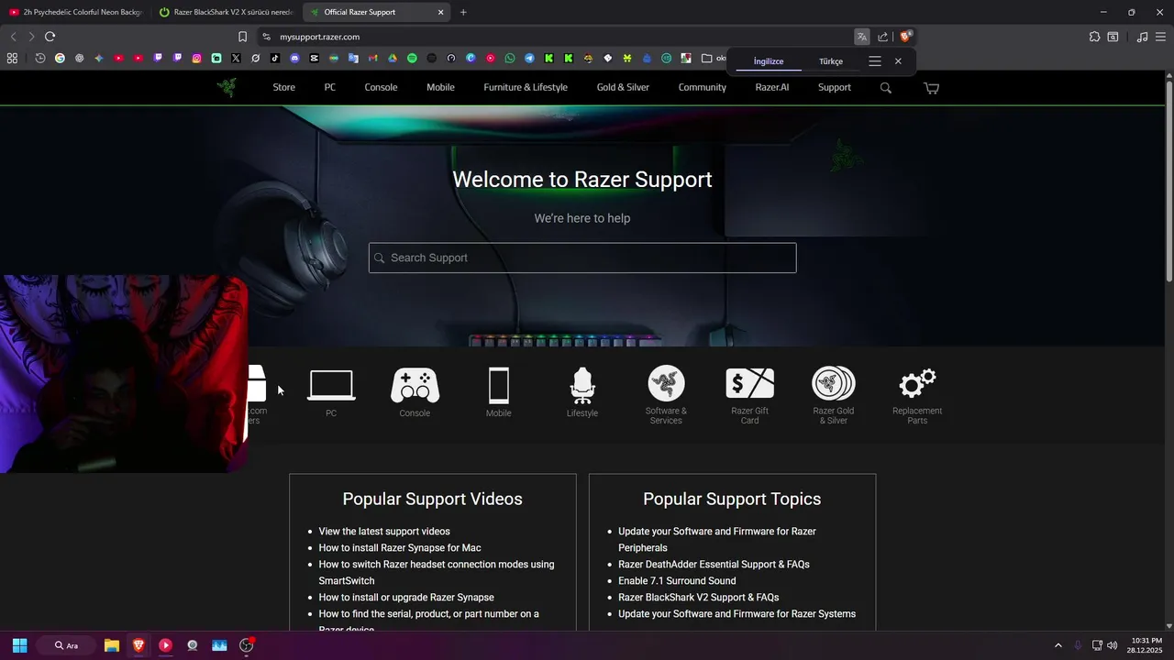
Task: Open the history clock icon in the bookmarks bar
Action: [40, 58]
